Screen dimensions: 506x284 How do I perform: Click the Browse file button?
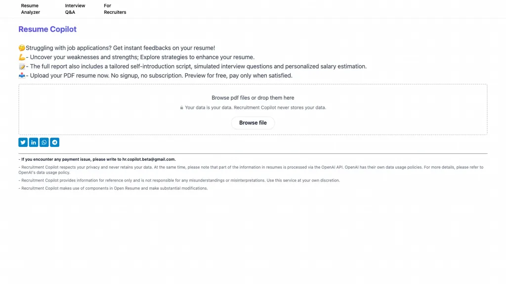253,123
